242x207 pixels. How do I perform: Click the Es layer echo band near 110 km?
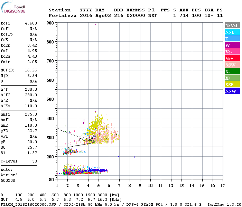85,171
